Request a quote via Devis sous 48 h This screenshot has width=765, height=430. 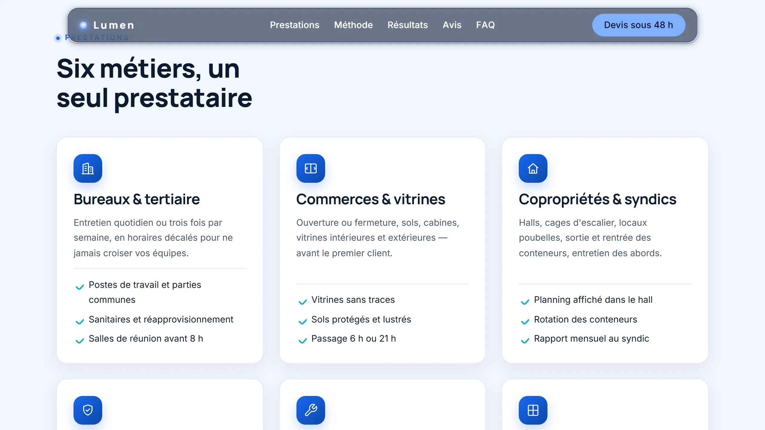639,25
